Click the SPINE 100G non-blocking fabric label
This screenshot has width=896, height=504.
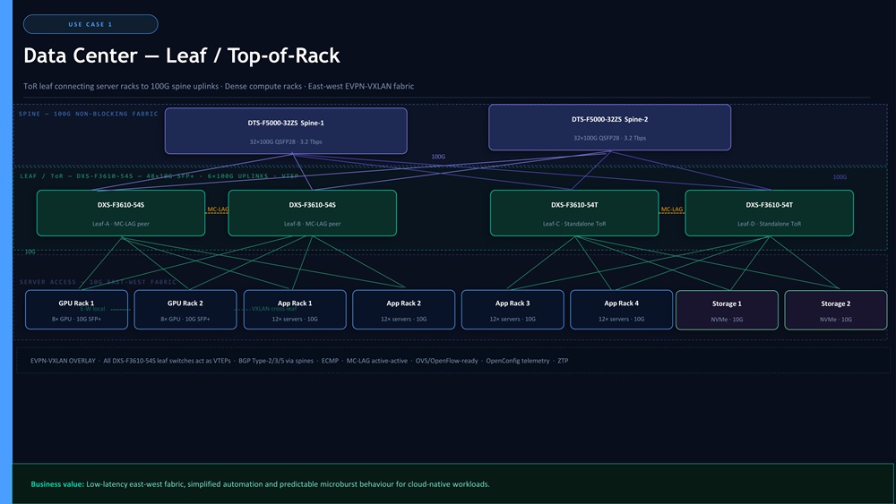[89, 115]
